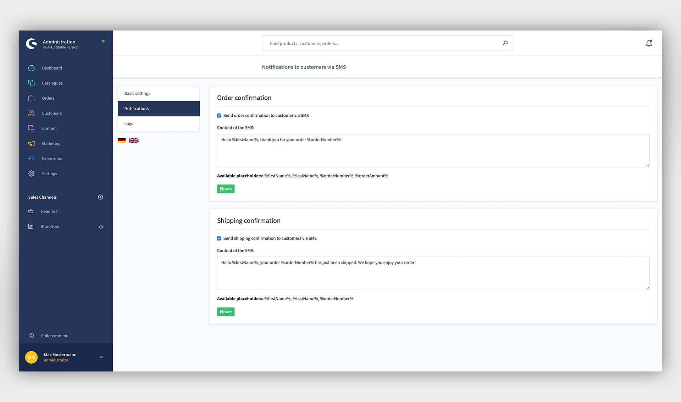Save the shipping confirmation SMS content

point(225,312)
